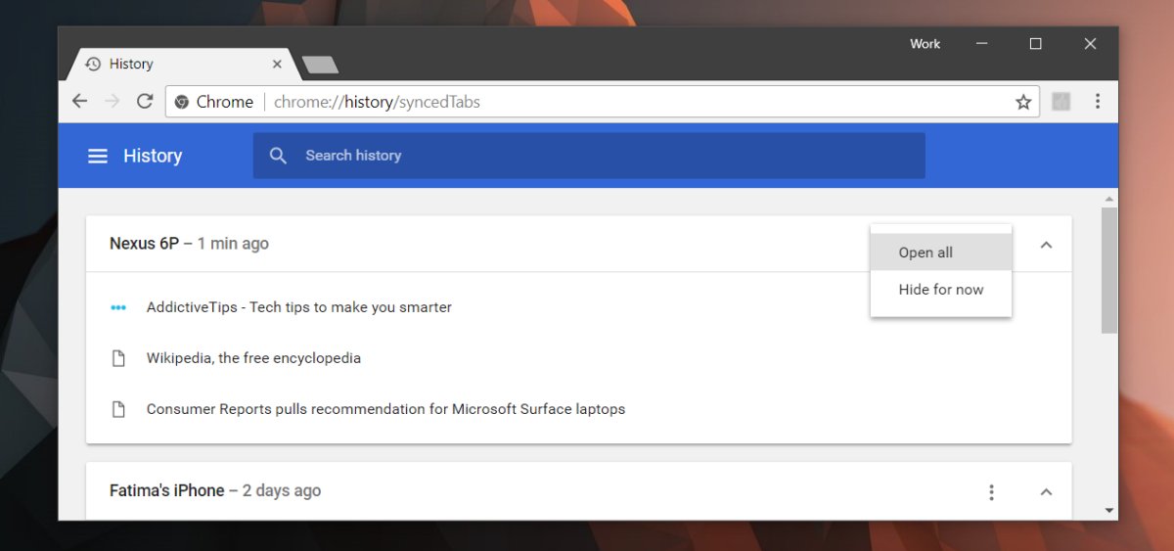Viewport: 1174px width, 551px height.
Task: Focus the chrome://history address bar
Action: point(602,102)
